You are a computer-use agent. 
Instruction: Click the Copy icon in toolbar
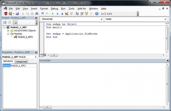pos(27,14)
